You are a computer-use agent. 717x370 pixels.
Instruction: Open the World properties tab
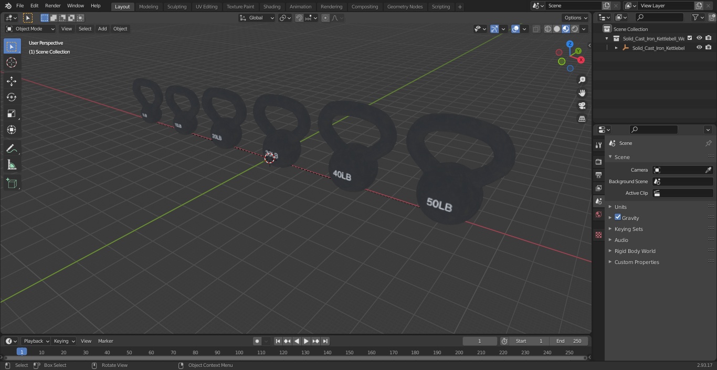point(598,214)
